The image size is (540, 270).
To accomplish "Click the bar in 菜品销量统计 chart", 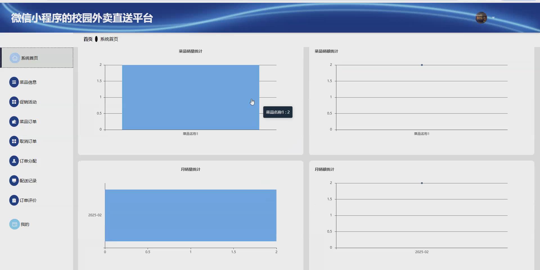I will click(190, 97).
